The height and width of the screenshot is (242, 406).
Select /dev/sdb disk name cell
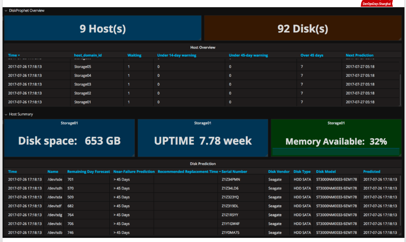55,232
